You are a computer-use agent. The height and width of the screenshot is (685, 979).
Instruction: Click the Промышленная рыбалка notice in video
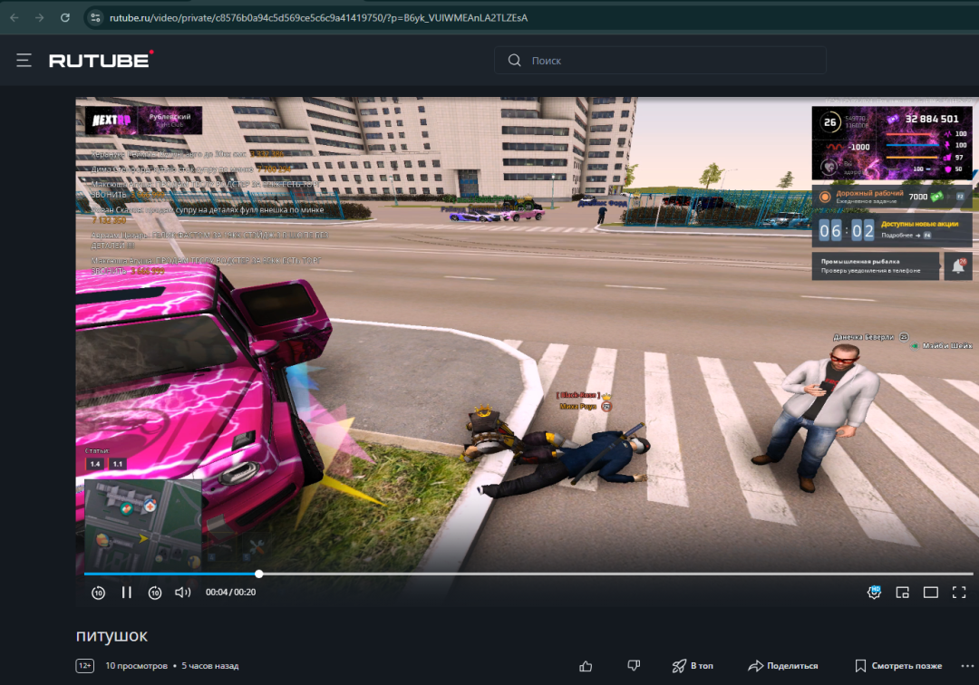(876, 266)
